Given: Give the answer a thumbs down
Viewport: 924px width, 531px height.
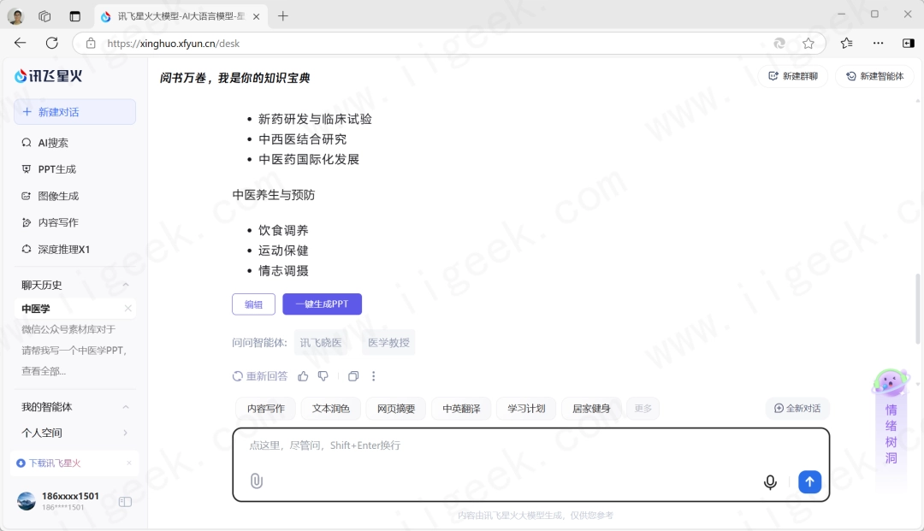Looking at the screenshot, I should pyautogui.click(x=323, y=375).
